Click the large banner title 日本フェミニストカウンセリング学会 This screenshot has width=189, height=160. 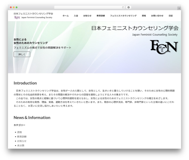(x=135, y=28)
